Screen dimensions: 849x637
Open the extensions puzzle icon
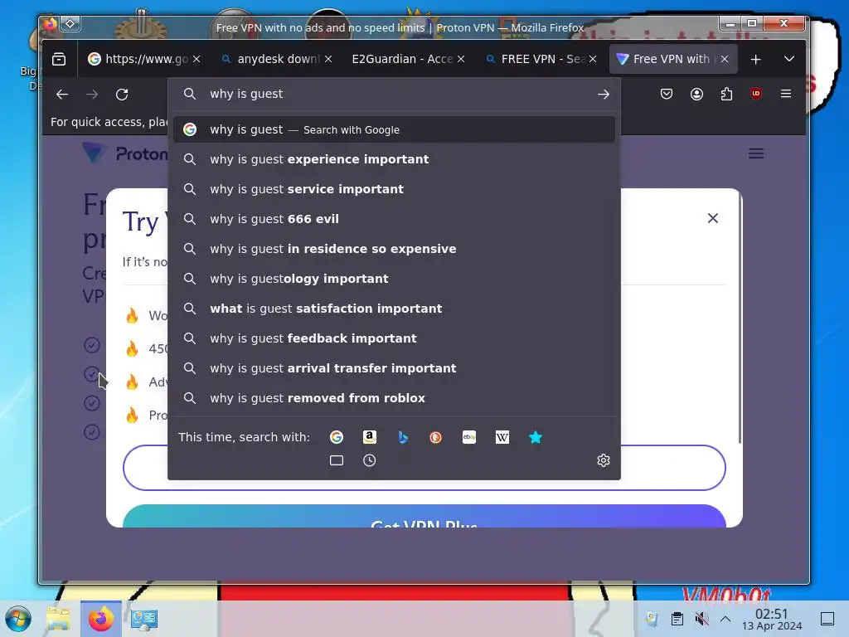[726, 95]
